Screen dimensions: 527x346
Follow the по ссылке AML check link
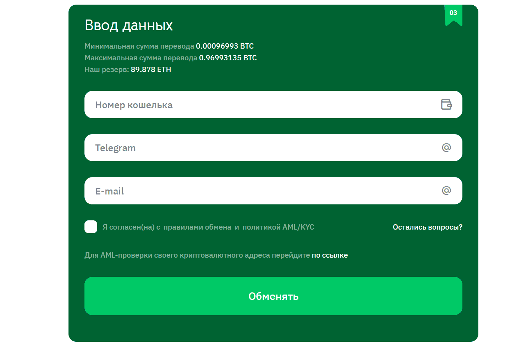pos(330,255)
